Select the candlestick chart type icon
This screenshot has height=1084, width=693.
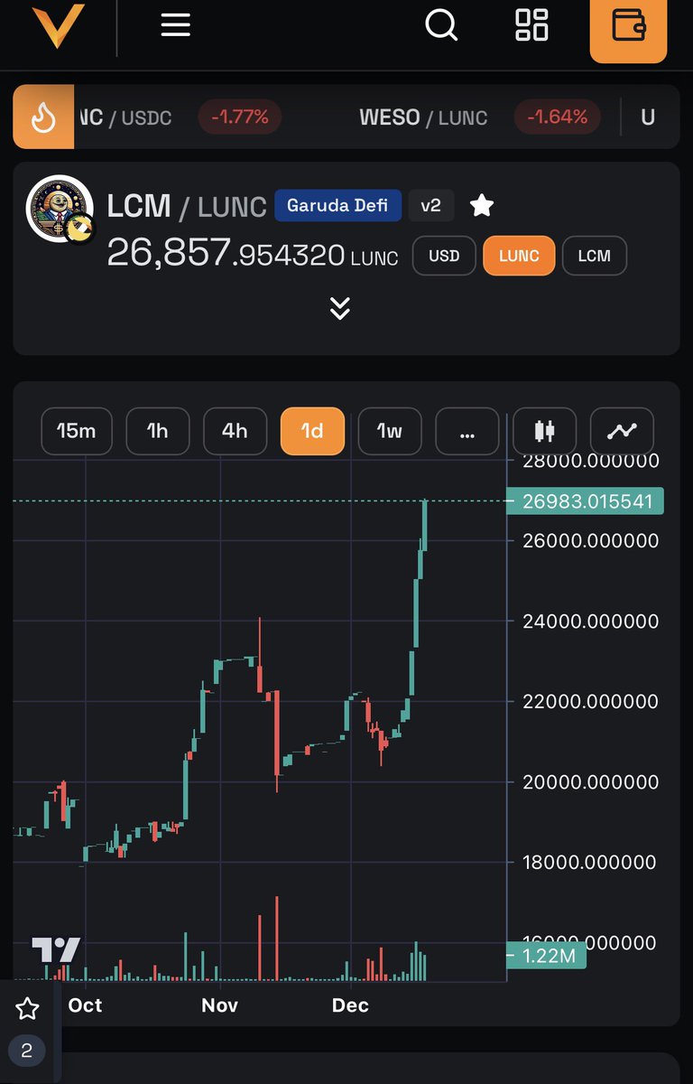[x=544, y=431]
